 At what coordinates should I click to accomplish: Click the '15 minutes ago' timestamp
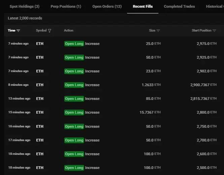[x=19, y=112]
